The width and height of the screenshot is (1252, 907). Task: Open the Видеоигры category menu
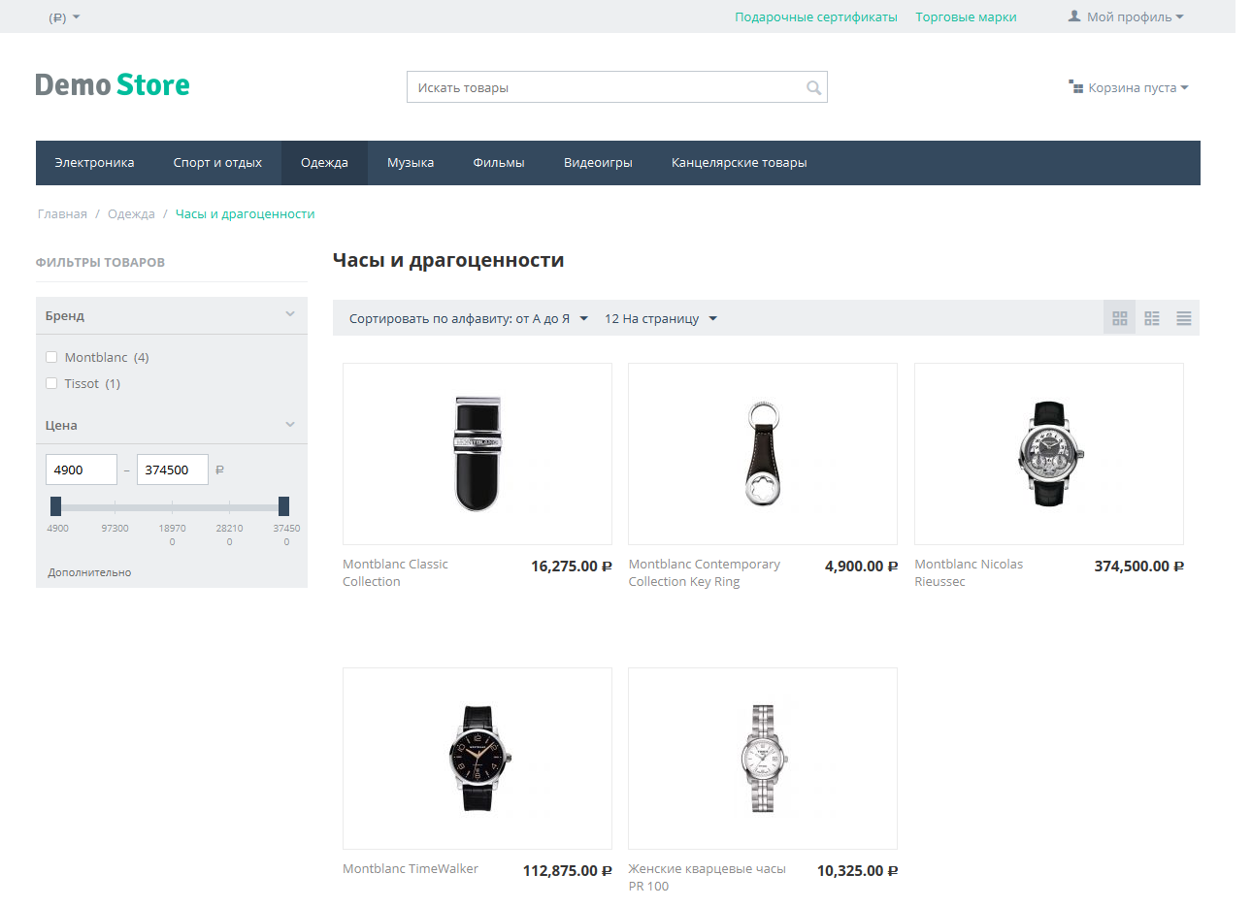598,163
